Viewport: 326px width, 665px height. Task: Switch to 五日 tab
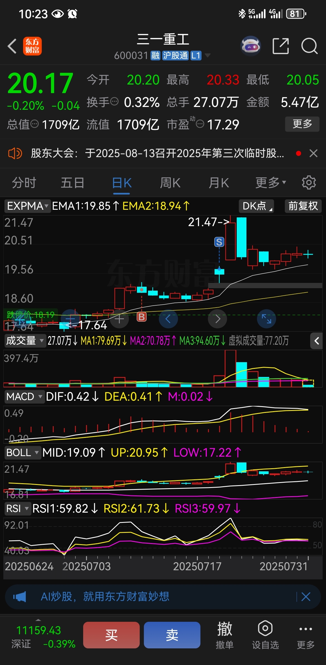pyautogui.click(x=73, y=183)
